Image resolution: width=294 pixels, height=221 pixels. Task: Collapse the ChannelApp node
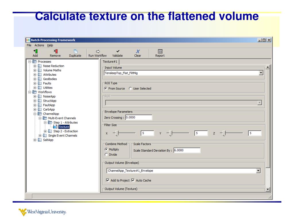point(35,114)
